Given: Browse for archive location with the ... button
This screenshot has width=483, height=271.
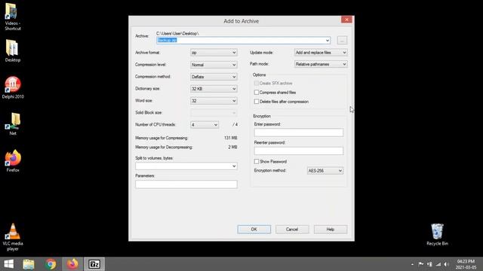Looking at the screenshot, I should pyautogui.click(x=342, y=40).
